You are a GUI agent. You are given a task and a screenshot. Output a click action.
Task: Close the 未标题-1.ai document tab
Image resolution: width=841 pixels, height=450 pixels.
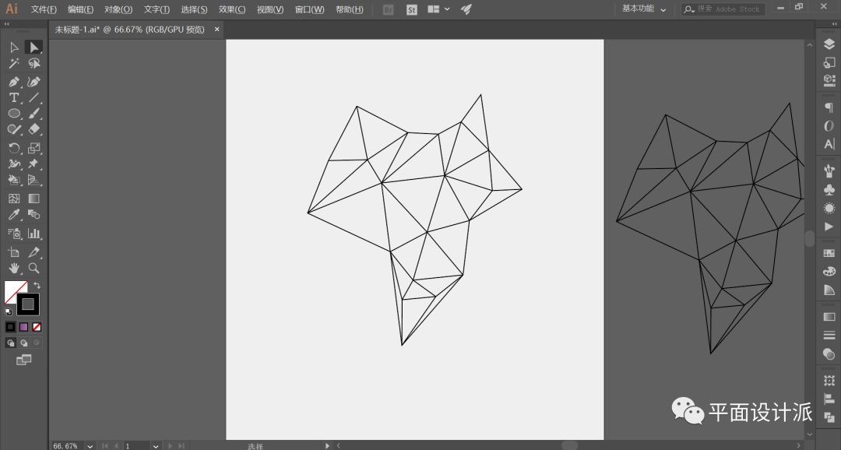217,29
